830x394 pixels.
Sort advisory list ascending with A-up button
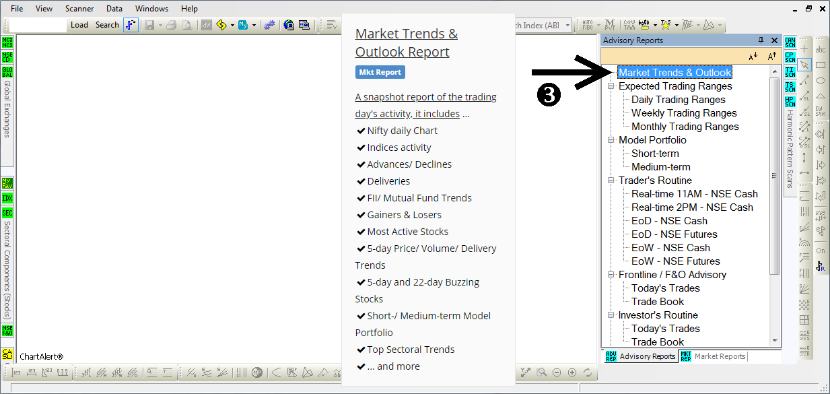click(772, 56)
